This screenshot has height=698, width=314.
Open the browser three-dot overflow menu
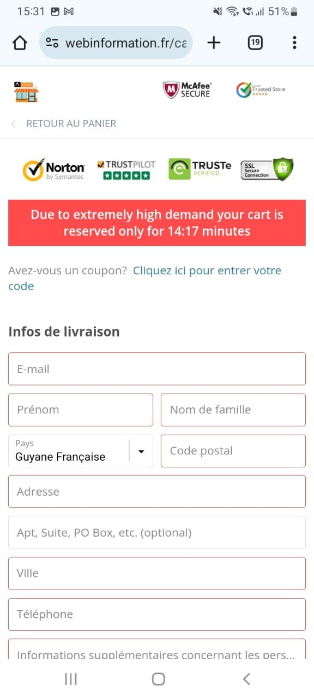click(x=294, y=43)
